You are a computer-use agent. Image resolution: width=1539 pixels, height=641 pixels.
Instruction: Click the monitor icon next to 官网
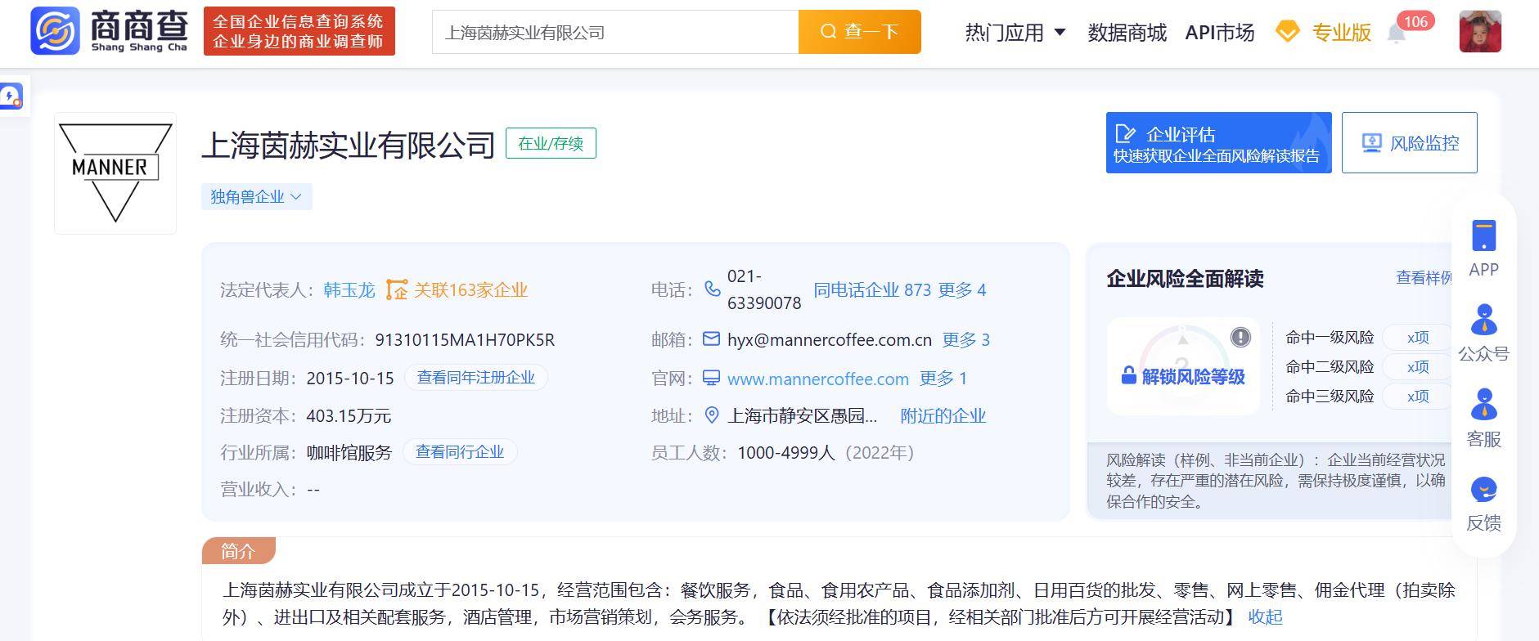point(712,378)
